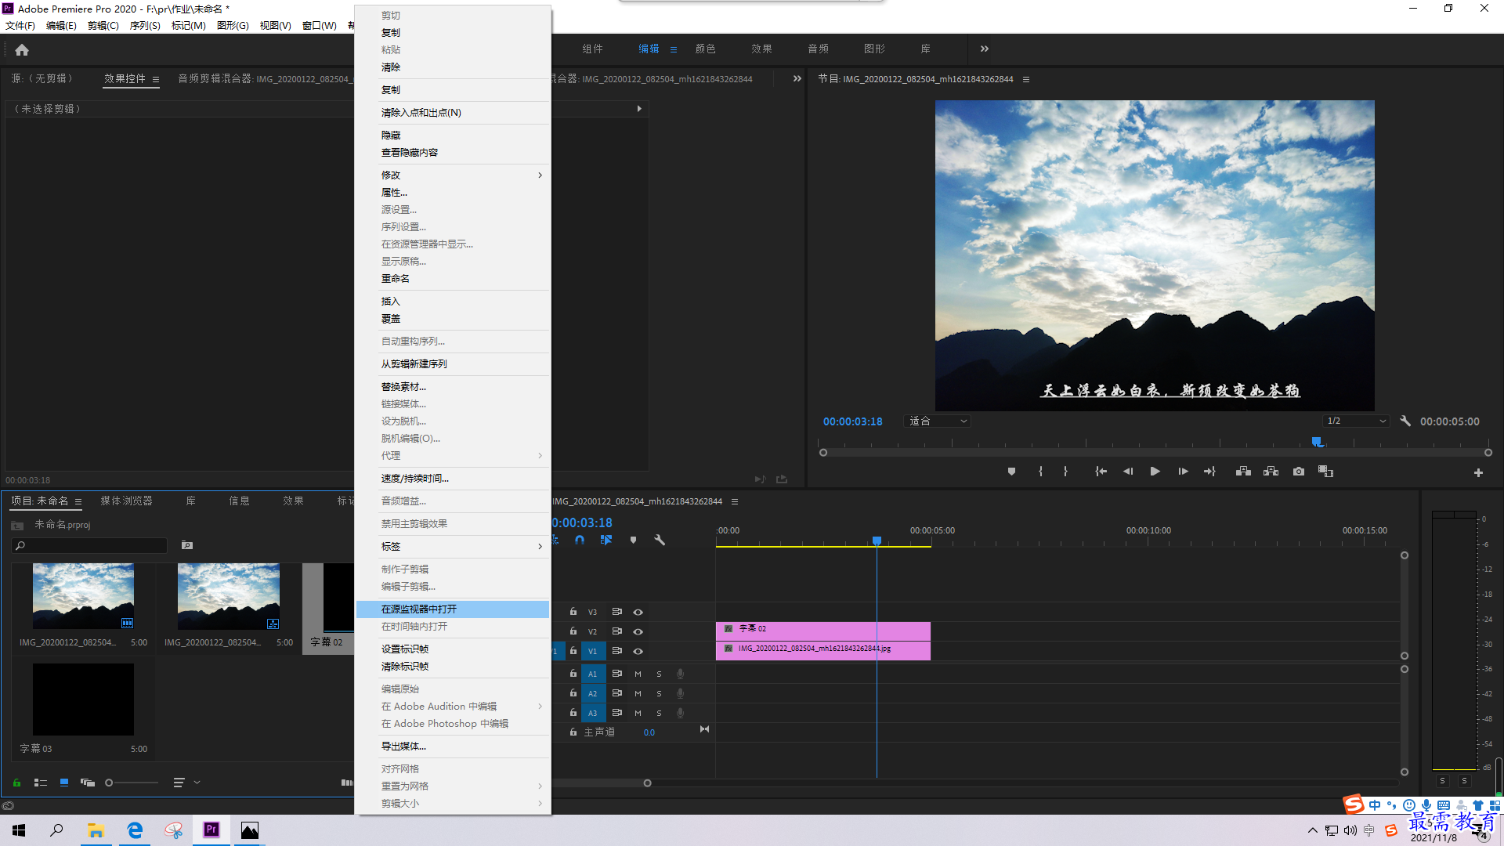Click the search field in Project panel

[x=89, y=545]
